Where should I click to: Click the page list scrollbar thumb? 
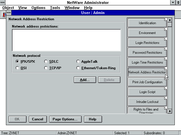click(170, 24)
